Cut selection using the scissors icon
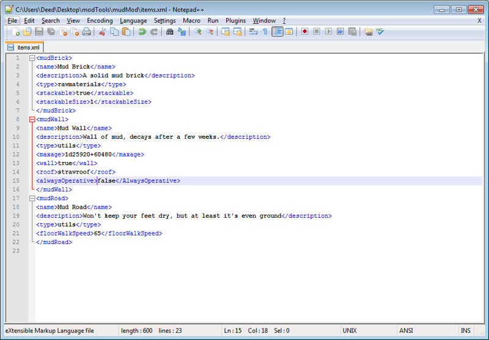Viewport: 489px width, 340px height. point(102,32)
